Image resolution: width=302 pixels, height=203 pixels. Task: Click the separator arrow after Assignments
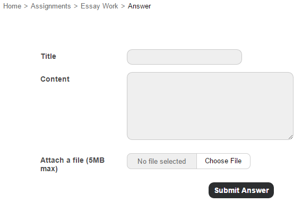coord(76,6)
